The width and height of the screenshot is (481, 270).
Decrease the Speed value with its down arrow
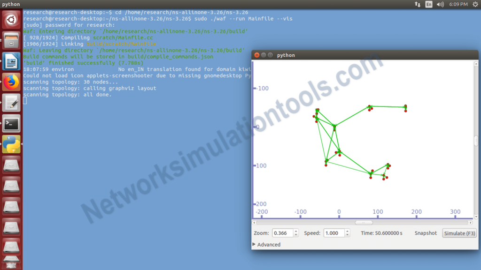point(347,235)
